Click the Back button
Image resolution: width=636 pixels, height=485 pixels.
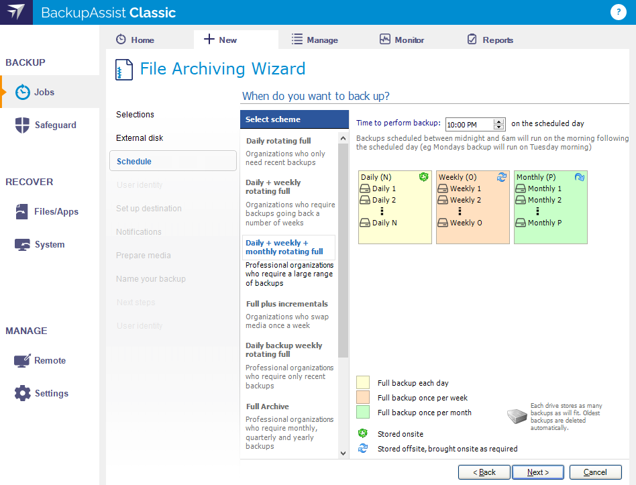pyautogui.click(x=484, y=472)
